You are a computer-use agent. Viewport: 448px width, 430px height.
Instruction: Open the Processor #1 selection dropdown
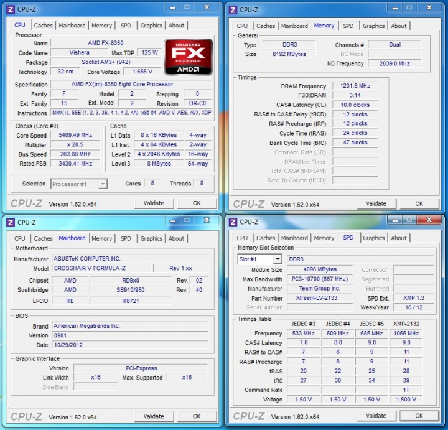point(102,184)
